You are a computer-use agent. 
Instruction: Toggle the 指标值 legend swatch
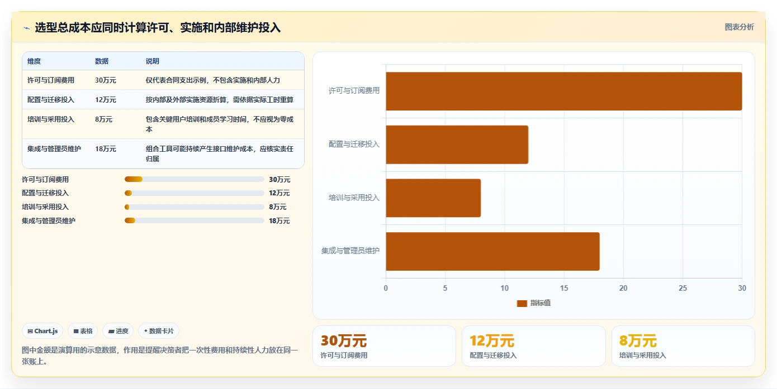click(x=522, y=303)
